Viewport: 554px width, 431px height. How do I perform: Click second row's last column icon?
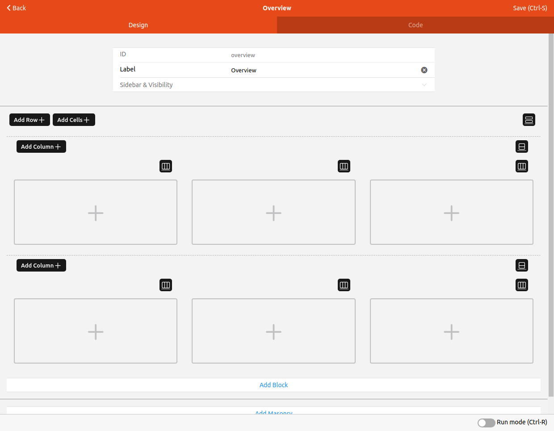point(521,285)
